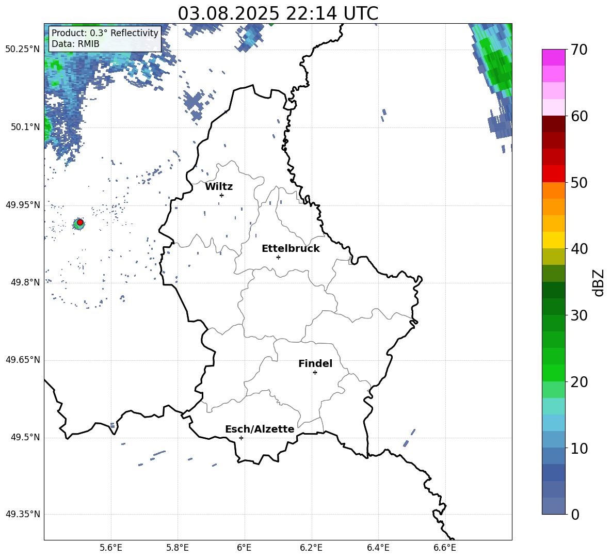Image resolution: width=611 pixels, height=558 pixels.
Task: Click the Esch/Alzette station cross marker
Action: [241, 438]
